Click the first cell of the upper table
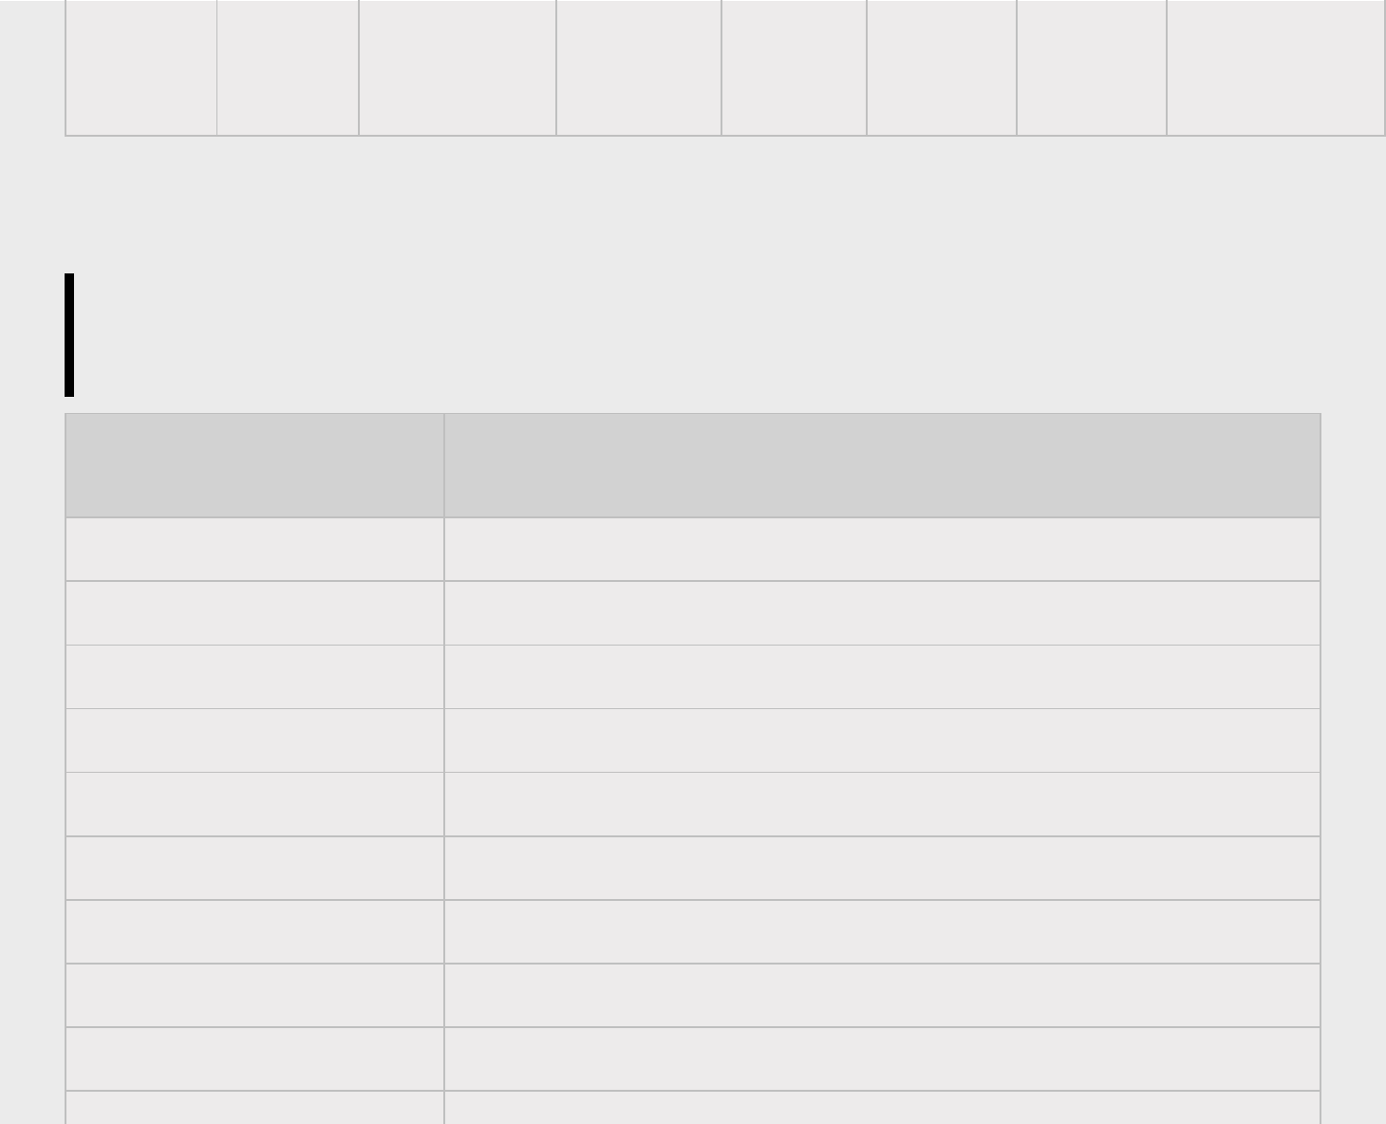Screen dimensions: 1386x1124 pos(141,67)
